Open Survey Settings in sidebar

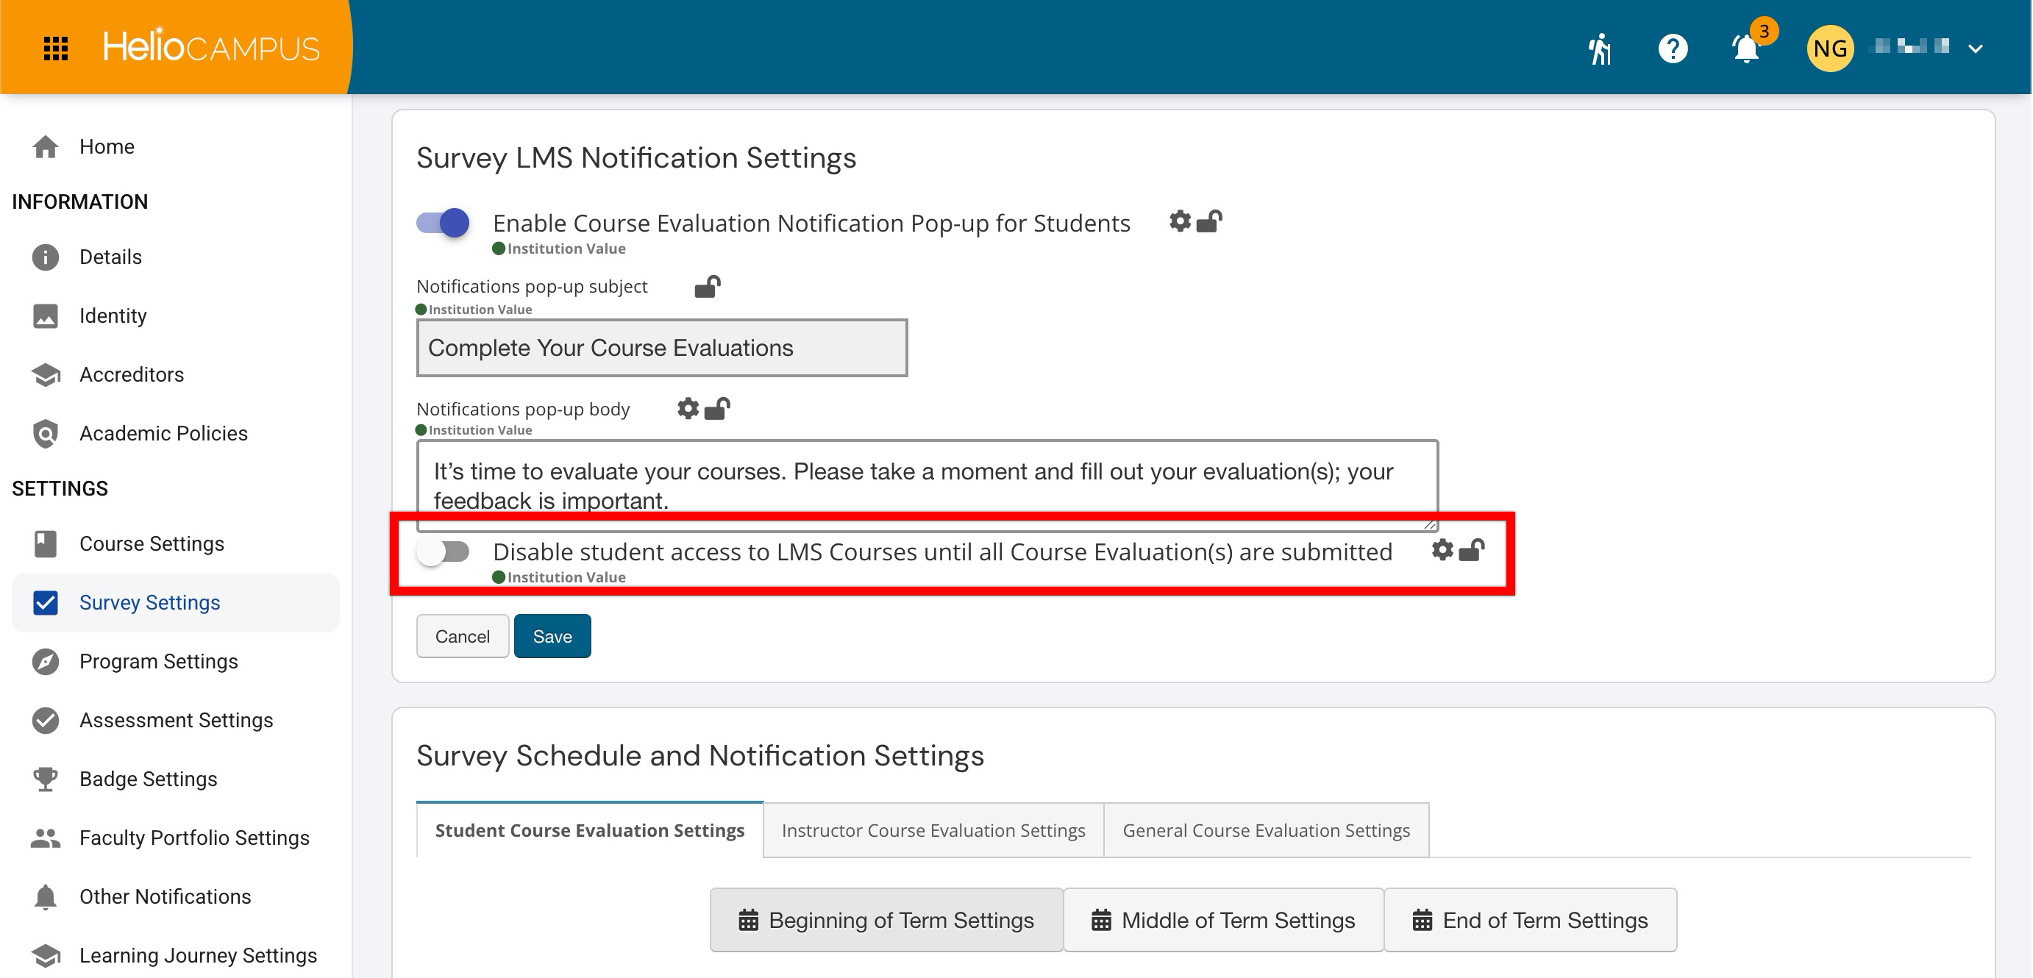click(x=175, y=602)
